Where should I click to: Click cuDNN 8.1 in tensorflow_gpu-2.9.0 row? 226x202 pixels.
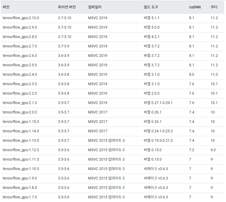[x=191, y=27]
